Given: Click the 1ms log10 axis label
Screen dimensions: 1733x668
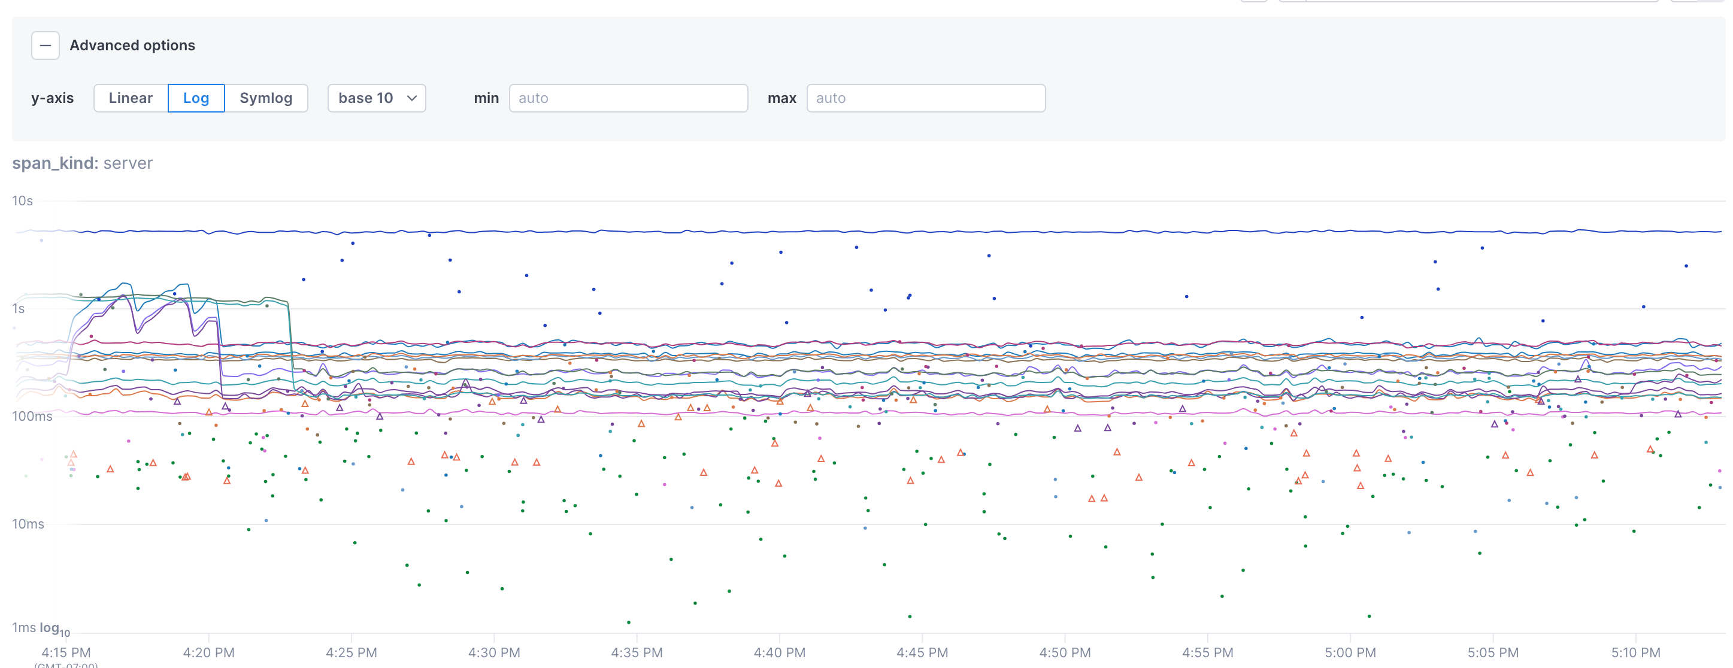Looking at the screenshot, I should coord(40,628).
